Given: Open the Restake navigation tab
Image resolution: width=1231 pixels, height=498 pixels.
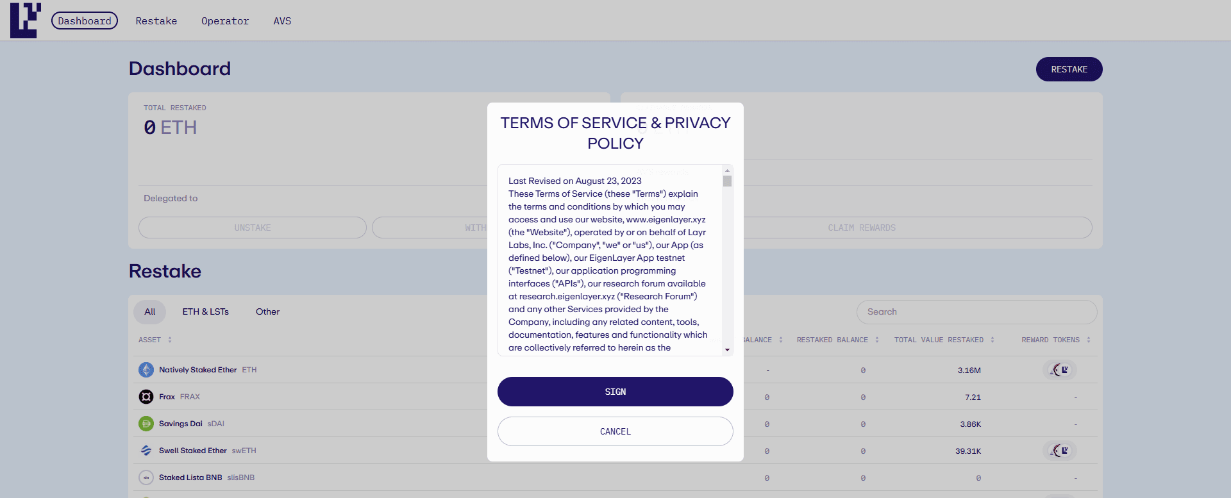Looking at the screenshot, I should [x=156, y=21].
